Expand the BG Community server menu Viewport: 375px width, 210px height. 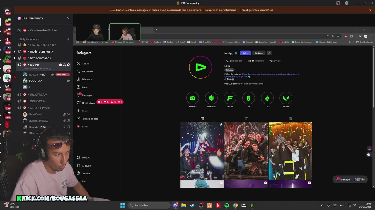click(68, 18)
